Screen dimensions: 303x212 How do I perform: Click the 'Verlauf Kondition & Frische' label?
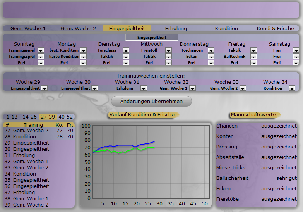(142, 115)
